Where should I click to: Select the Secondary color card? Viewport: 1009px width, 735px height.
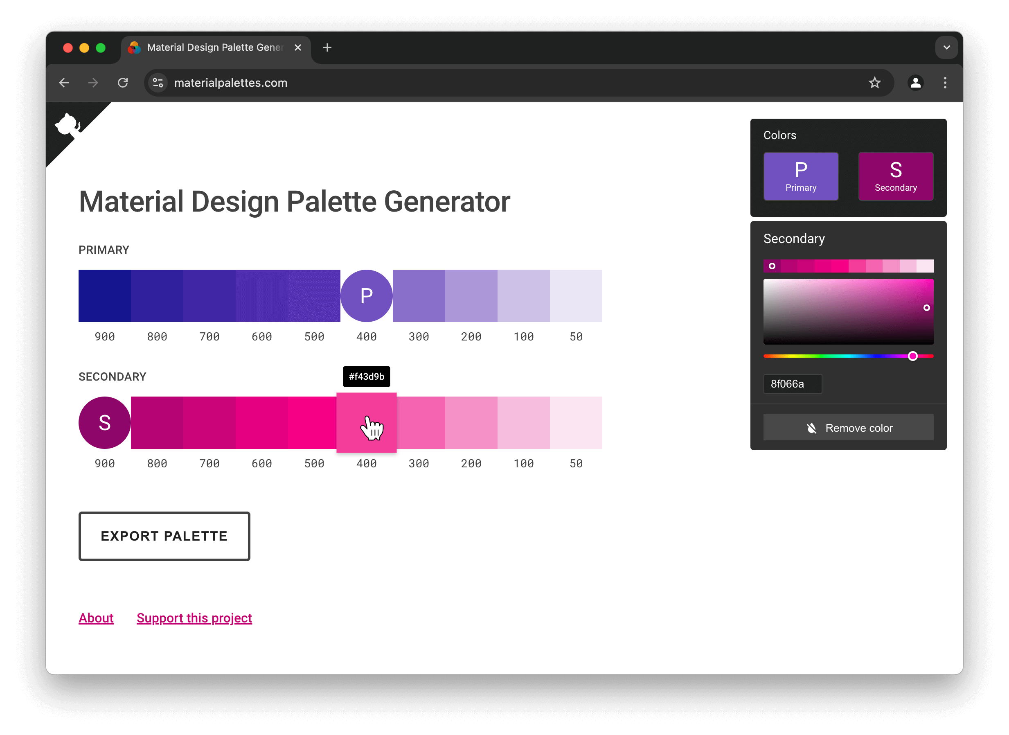[895, 176]
